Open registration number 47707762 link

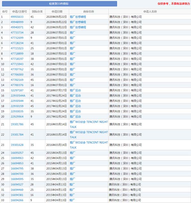coord(17,69)
